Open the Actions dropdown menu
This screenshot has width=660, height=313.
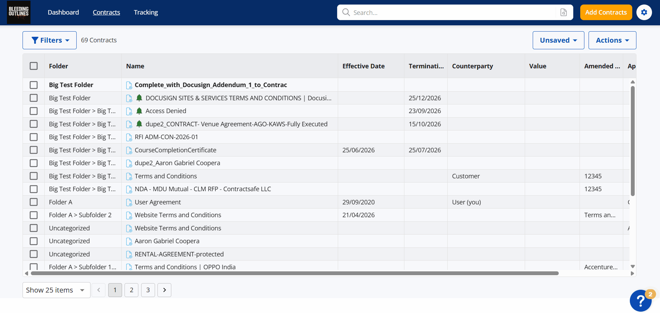point(612,40)
